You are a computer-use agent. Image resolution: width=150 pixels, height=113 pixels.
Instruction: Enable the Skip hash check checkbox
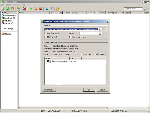point(46,33)
